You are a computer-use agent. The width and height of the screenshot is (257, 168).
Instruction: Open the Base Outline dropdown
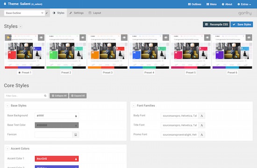tap(25, 13)
